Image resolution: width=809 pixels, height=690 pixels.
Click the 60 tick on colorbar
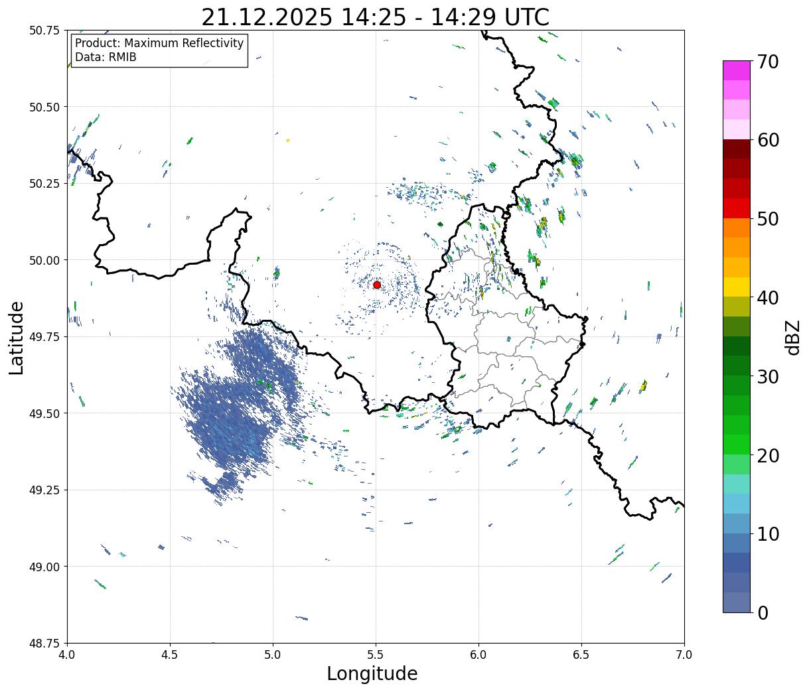pos(767,140)
